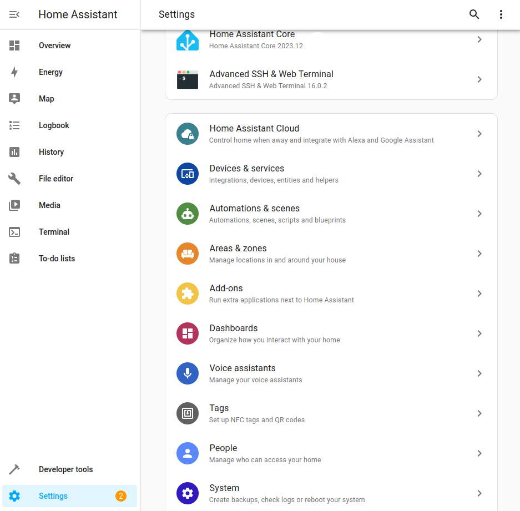520x511 pixels.
Task: Click the Energy lightning bolt icon
Action: pyautogui.click(x=14, y=72)
